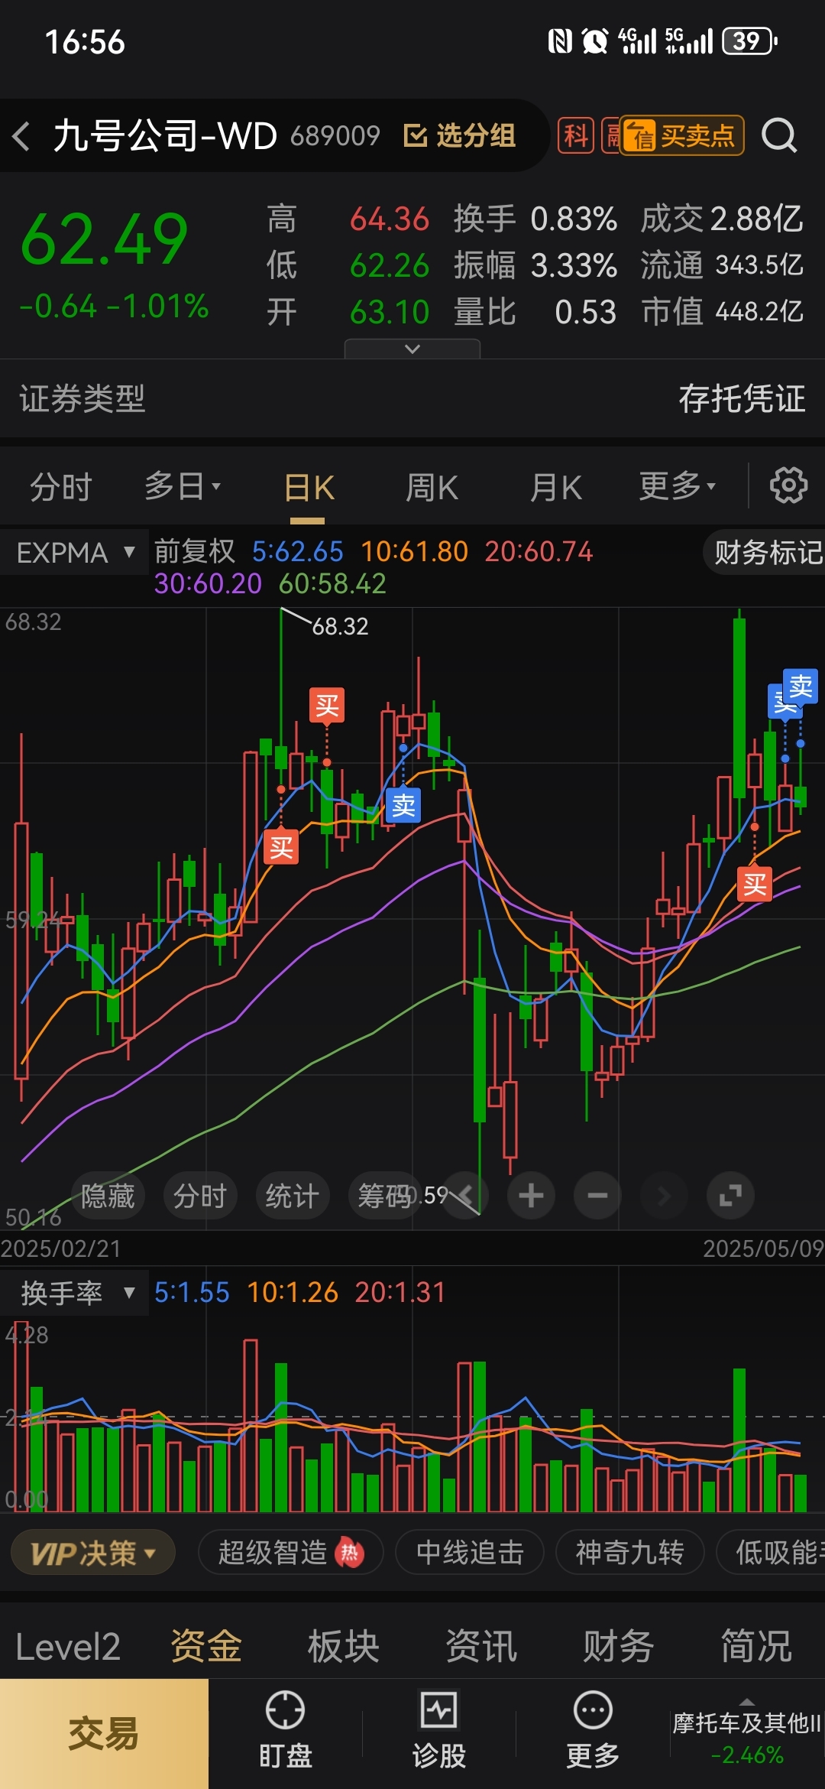Screen dimensions: 825x1789
Task: Tap the 存托凭证 security type value
Action: coord(742,399)
